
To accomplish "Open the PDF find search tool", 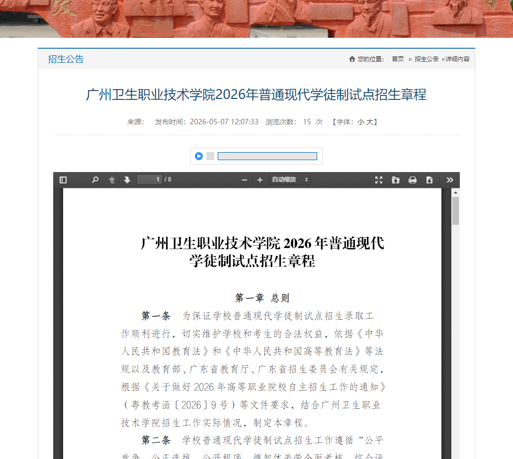I will pos(95,180).
